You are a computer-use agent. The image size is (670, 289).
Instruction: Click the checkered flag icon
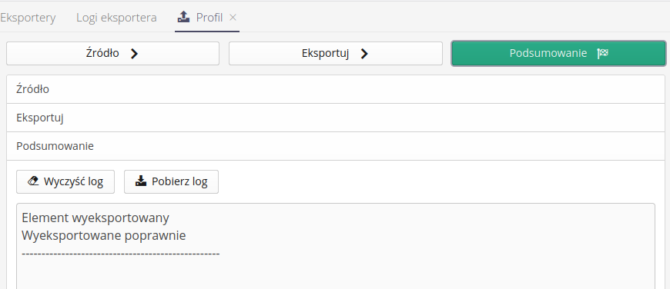pos(602,53)
